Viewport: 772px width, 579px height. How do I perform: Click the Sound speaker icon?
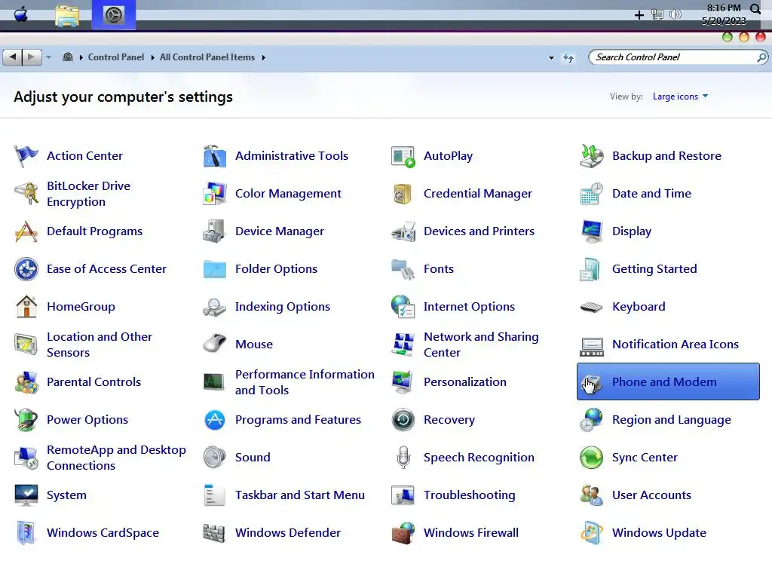pos(215,458)
